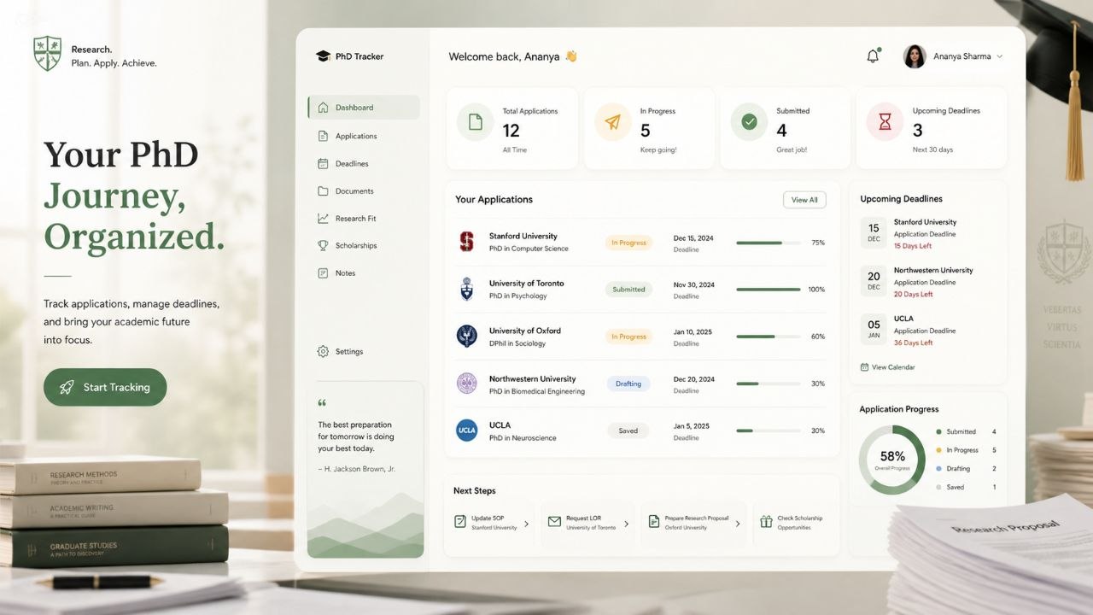The image size is (1093, 615).
Task: Click the shield crest logo beside Research.
Action: click(x=47, y=53)
